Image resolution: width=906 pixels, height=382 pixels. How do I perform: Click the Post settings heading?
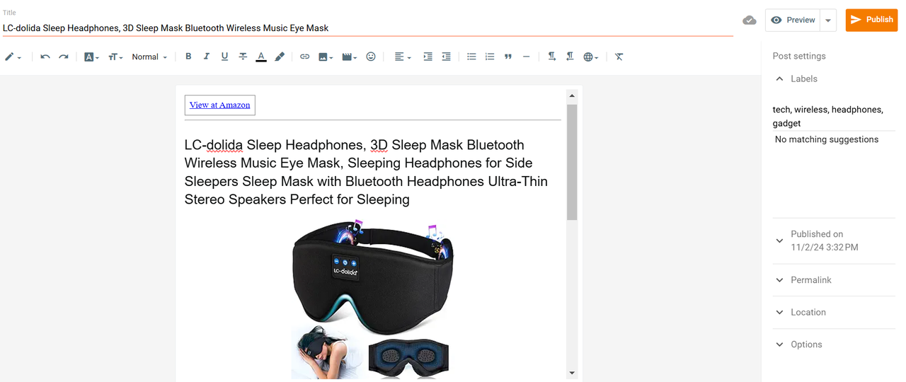click(x=799, y=56)
